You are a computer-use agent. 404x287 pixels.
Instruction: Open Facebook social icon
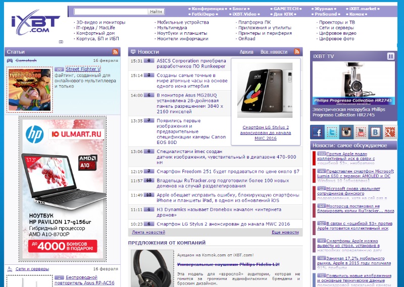317,132
